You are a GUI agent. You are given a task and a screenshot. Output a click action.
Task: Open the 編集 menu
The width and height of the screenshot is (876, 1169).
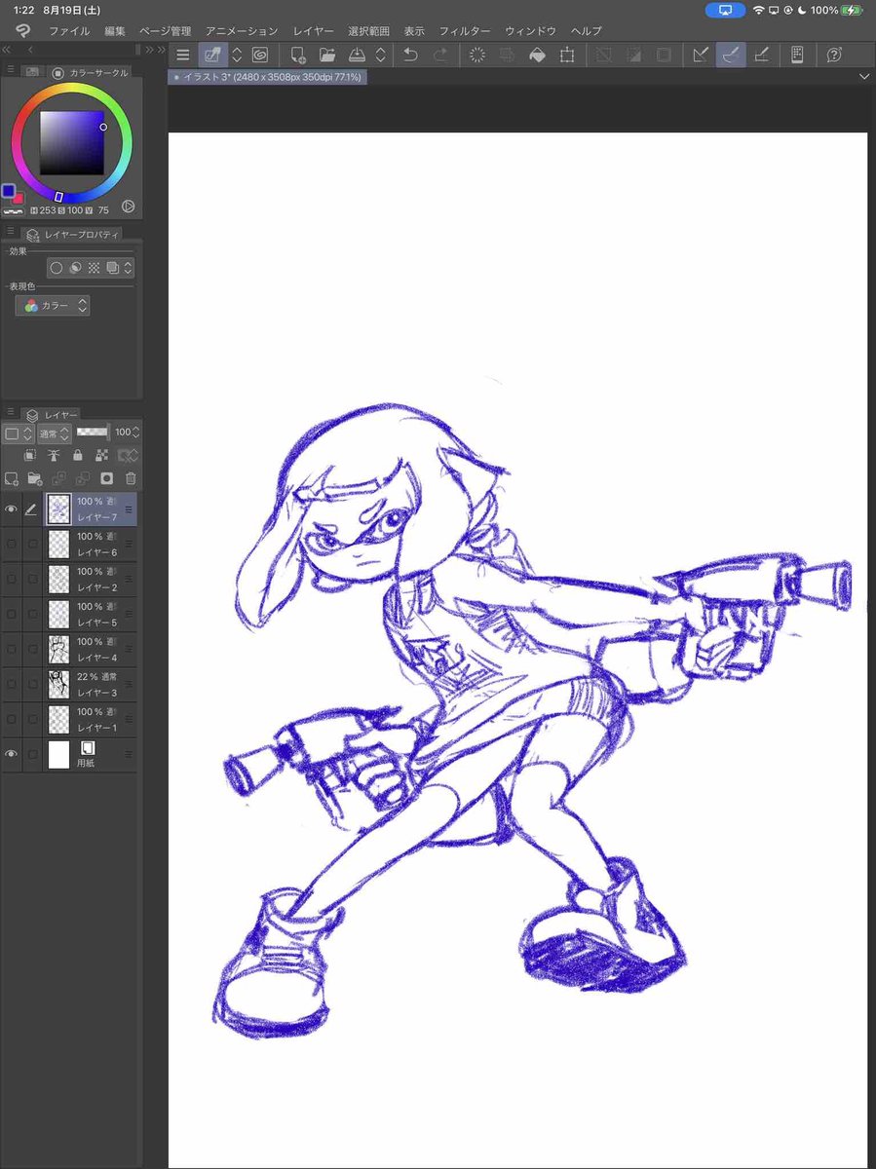pos(115,31)
